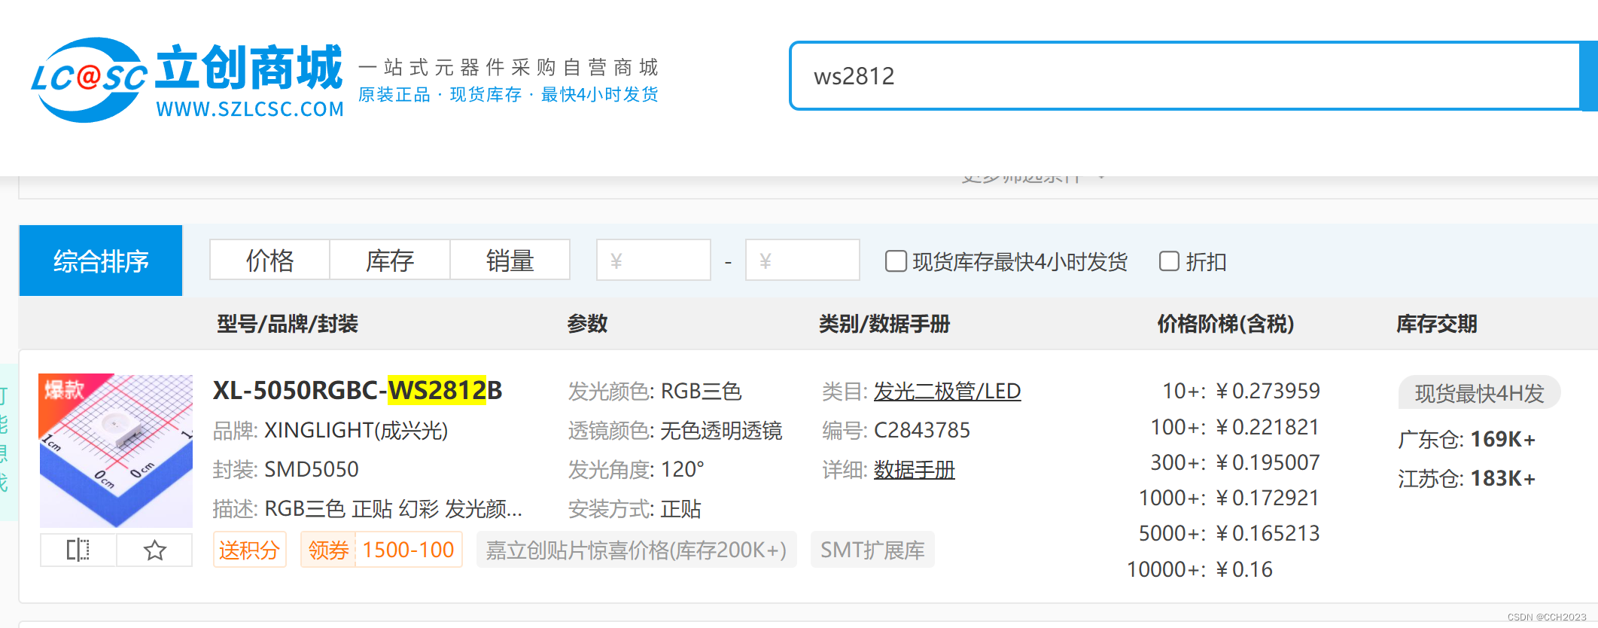Screen dimensions: 1598x628
Task: Click the 型号/品牌/封装 column header
Action: click(288, 324)
